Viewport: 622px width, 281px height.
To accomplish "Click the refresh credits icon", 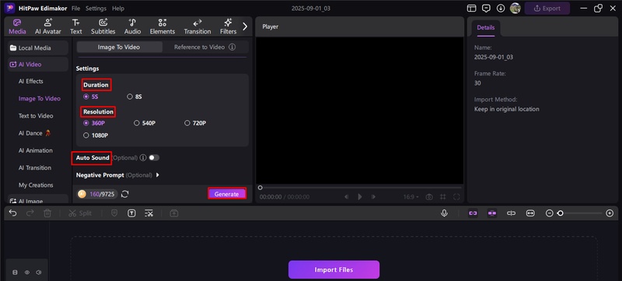I will (125, 194).
